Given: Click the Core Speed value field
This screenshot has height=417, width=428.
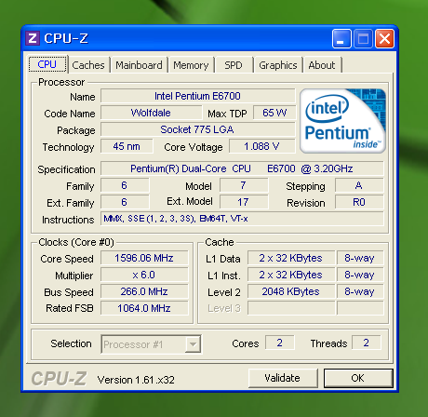Looking at the screenshot, I should [144, 258].
